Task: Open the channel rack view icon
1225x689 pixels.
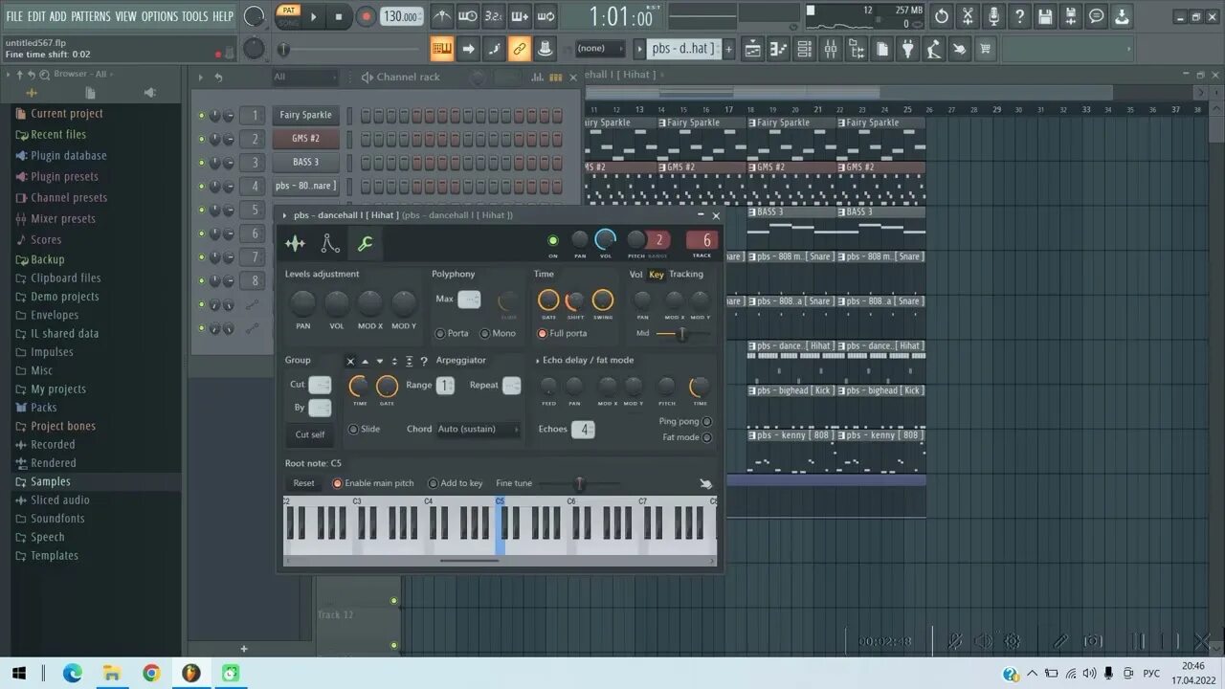Action: (x=805, y=49)
